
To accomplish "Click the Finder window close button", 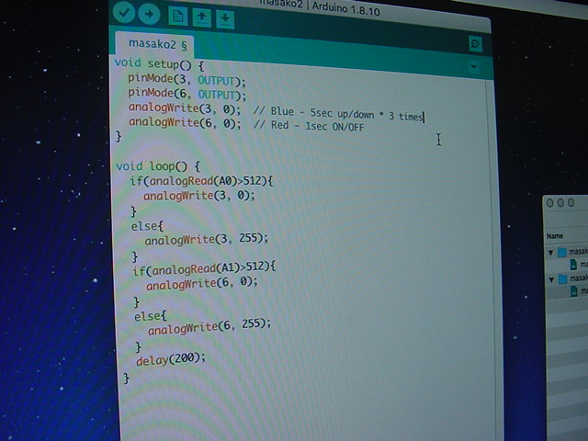I will [x=549, y=203].
